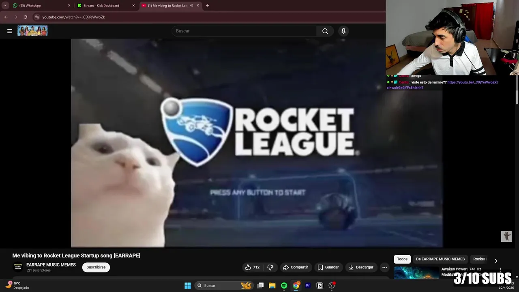
Task: Focus the Windows taskbar Buscar search box
Action: tap(223, 286)
